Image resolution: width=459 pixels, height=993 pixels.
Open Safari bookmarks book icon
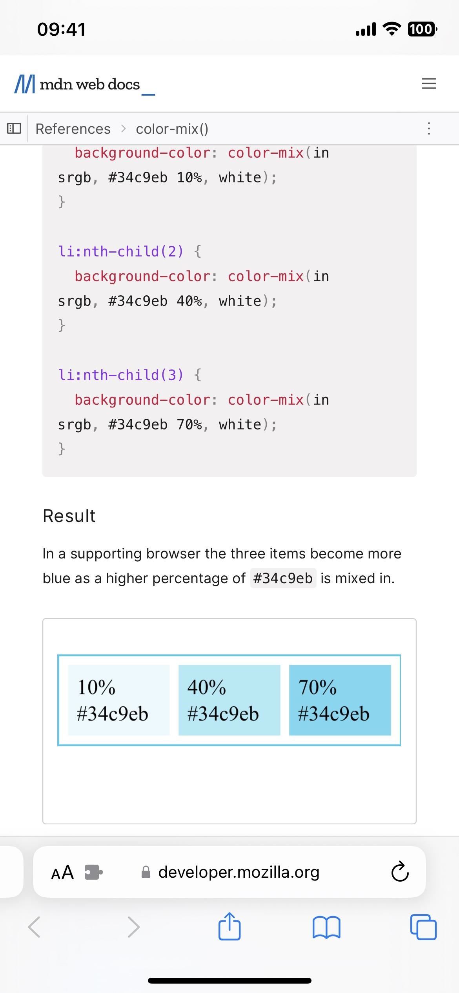coord(327,927)
